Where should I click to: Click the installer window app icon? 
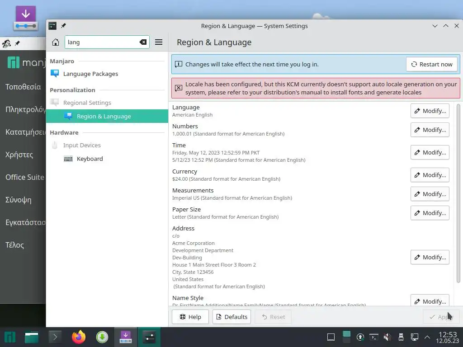[6, 43]
